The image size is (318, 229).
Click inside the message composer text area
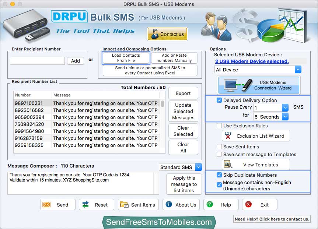tap(81, 183)
